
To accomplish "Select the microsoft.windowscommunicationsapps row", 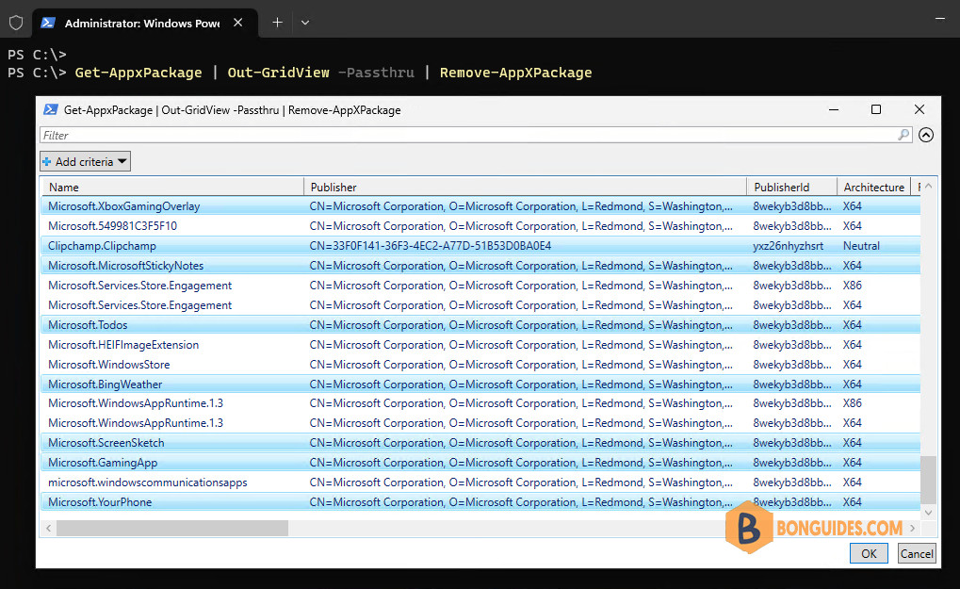I will click(x=480, y=483).
